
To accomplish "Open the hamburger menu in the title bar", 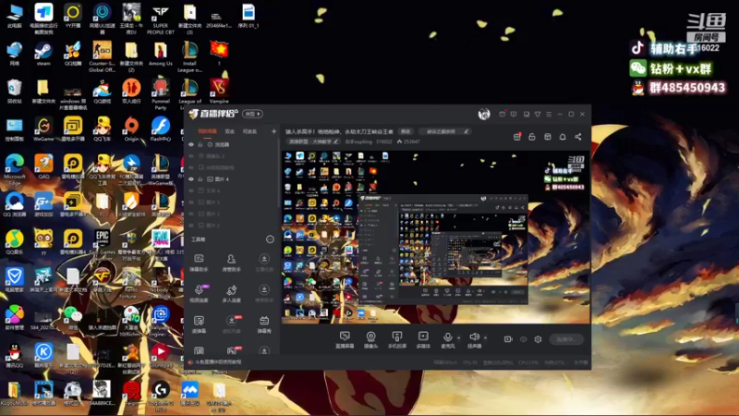I will [549, 114].
